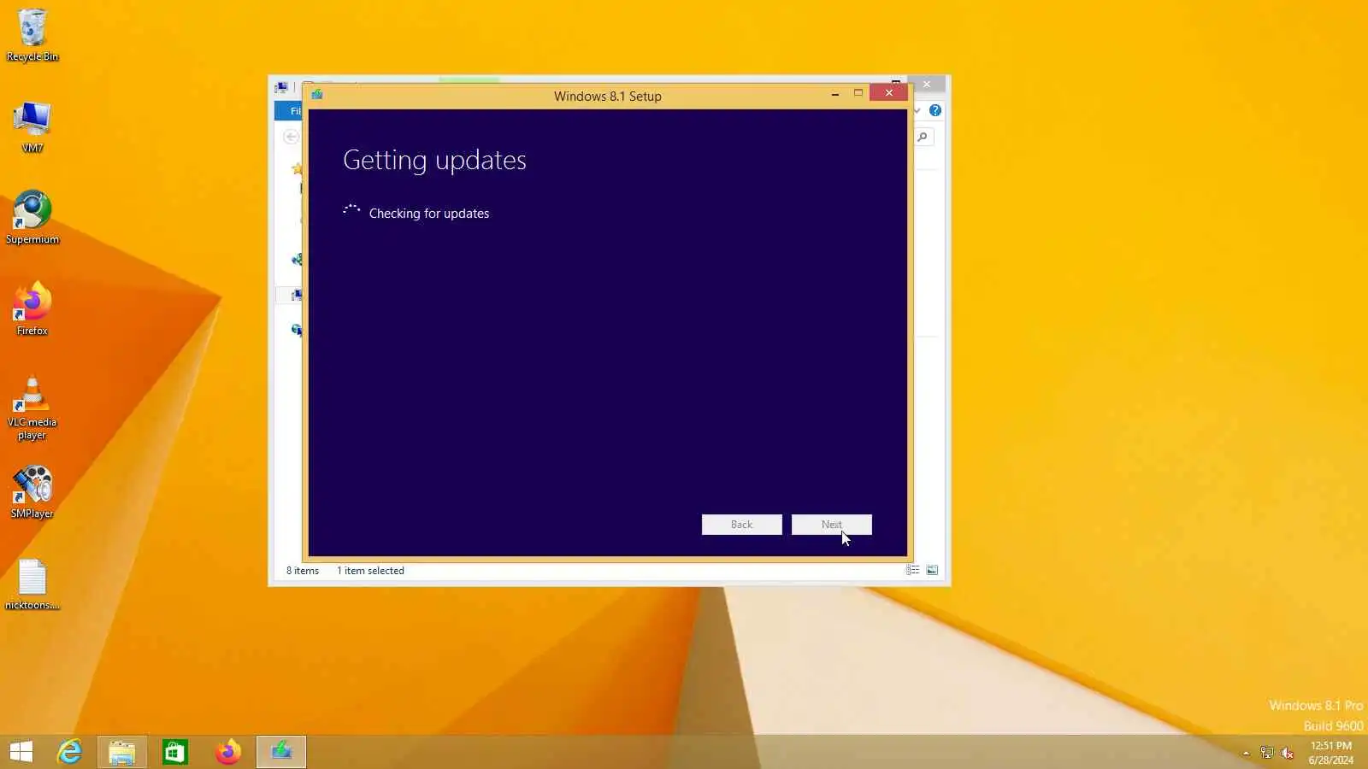Open Help in the File Explorer window

coord(935,110)
